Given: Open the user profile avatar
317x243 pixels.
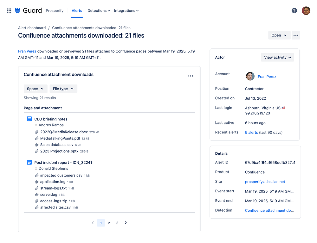Looking at the screenshot, I should coord(306,10).
